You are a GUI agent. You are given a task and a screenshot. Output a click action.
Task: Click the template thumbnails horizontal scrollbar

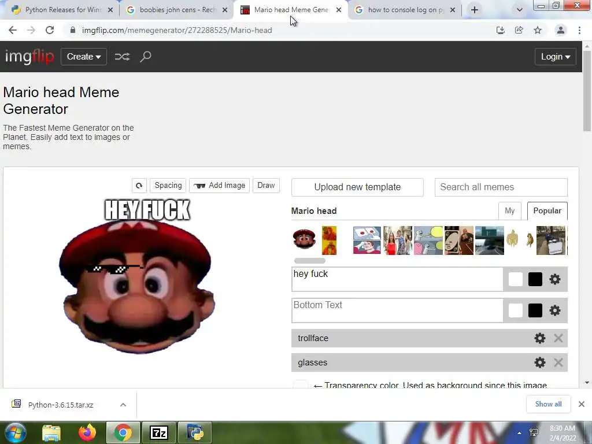[310, 261]
